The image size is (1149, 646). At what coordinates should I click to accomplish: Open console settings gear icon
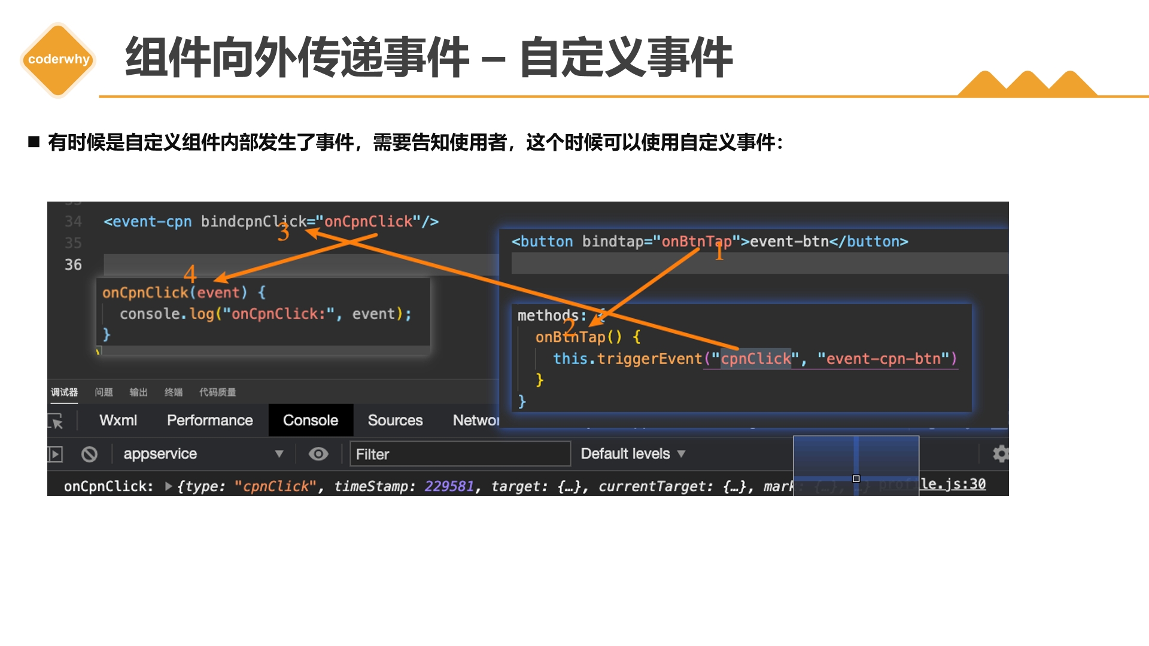click(x=1000, y=454)
